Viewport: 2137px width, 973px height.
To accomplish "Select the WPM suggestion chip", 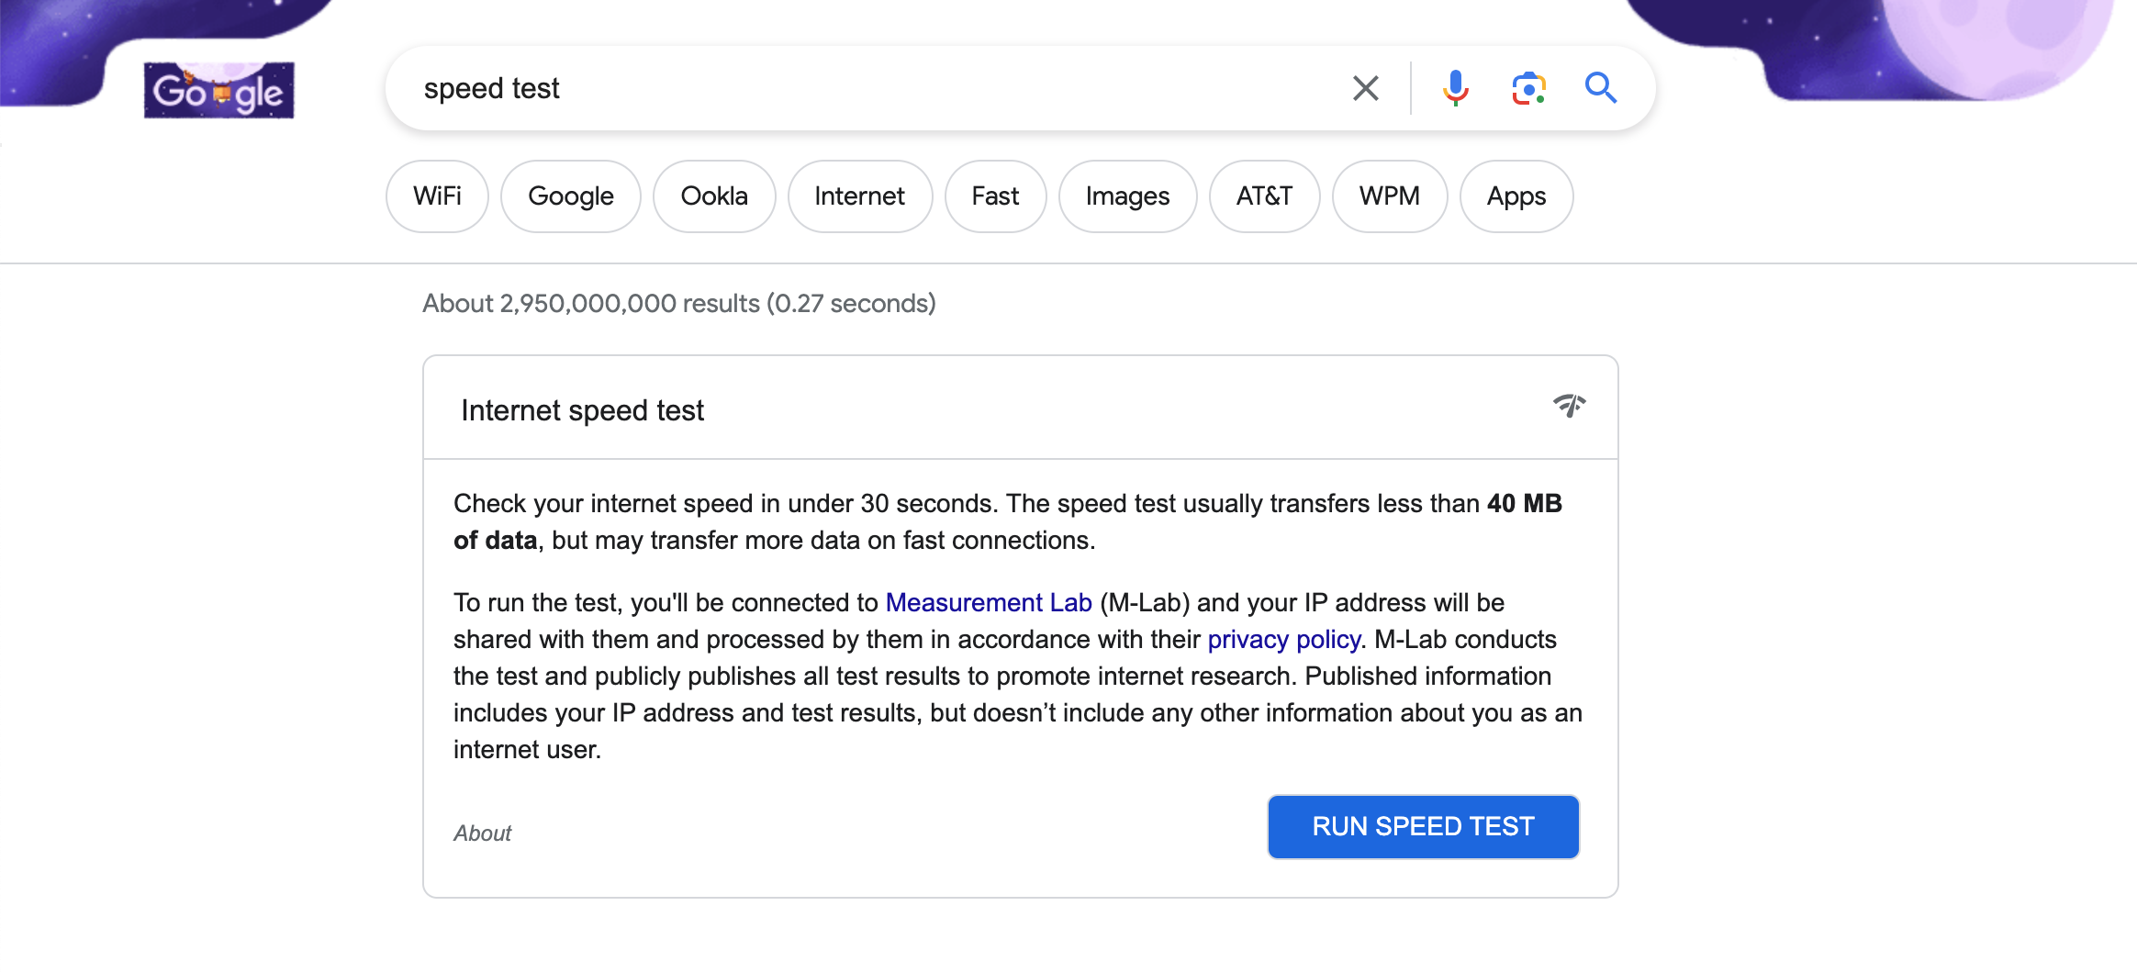I will point(1389,196).
